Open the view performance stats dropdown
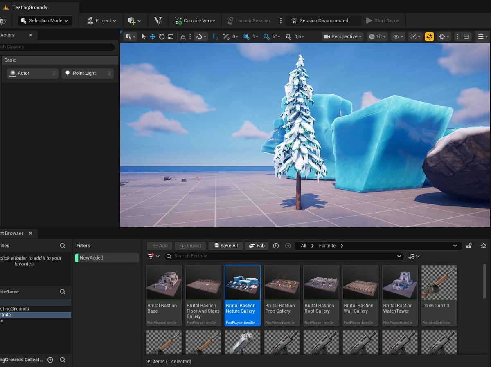 click(x=415, y=37)
